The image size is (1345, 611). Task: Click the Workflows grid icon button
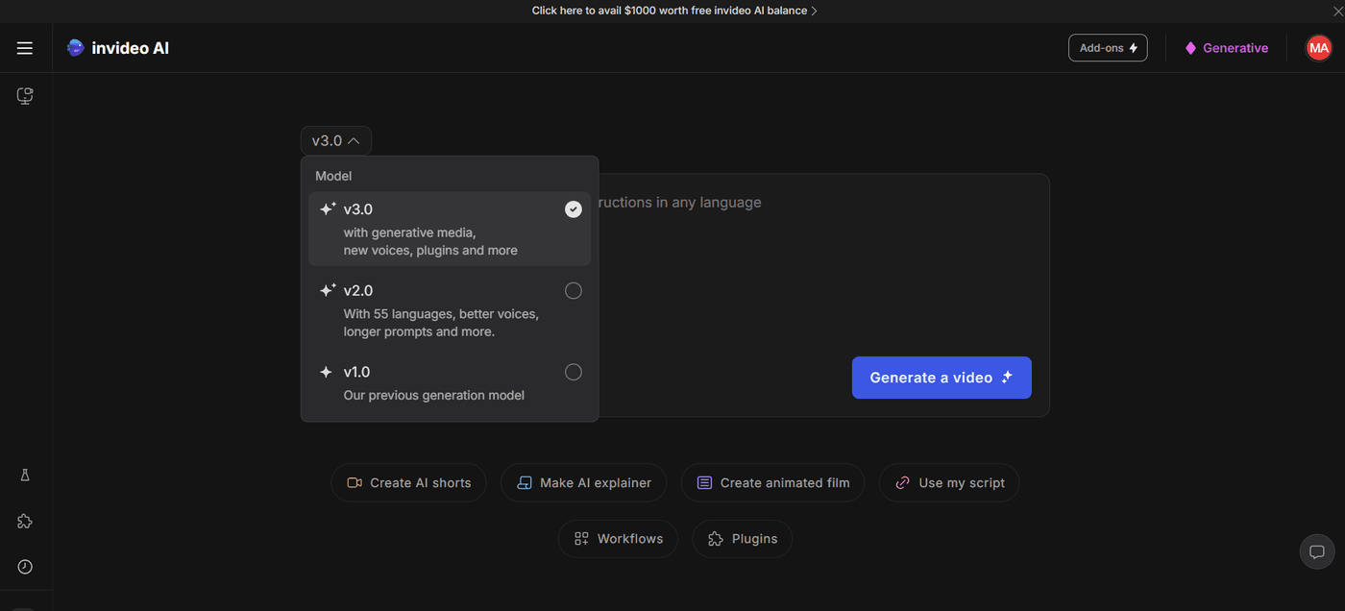coord(618,539)
